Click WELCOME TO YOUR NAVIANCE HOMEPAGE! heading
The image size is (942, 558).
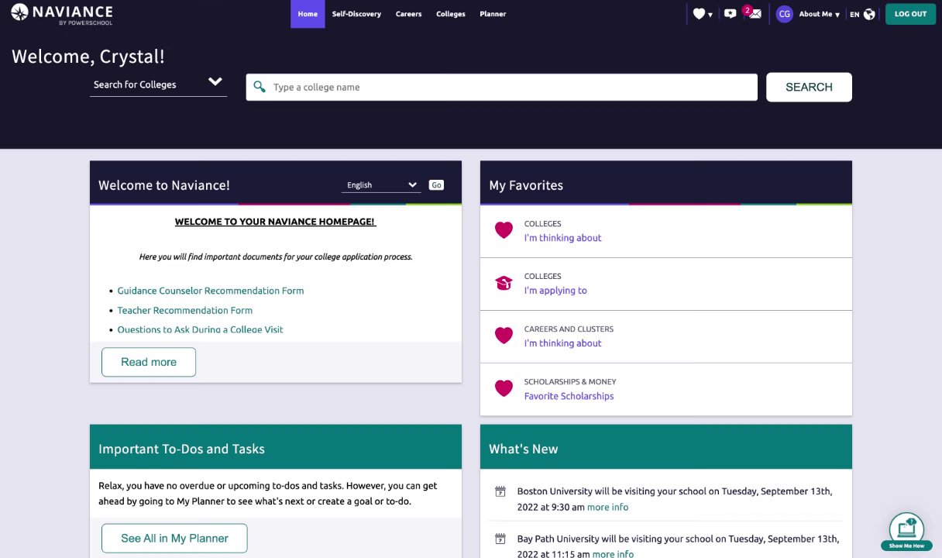pos(275,222)
